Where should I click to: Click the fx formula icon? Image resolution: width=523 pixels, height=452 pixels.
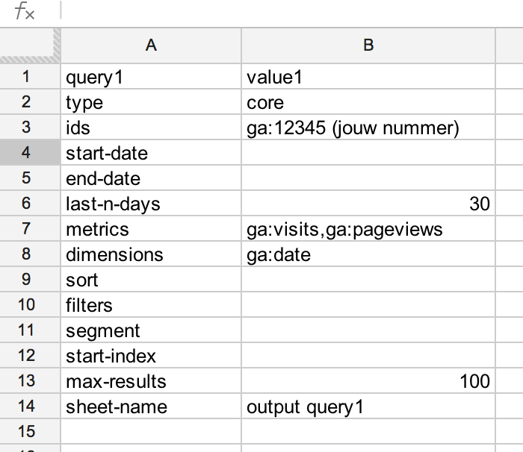click(25, 13)
